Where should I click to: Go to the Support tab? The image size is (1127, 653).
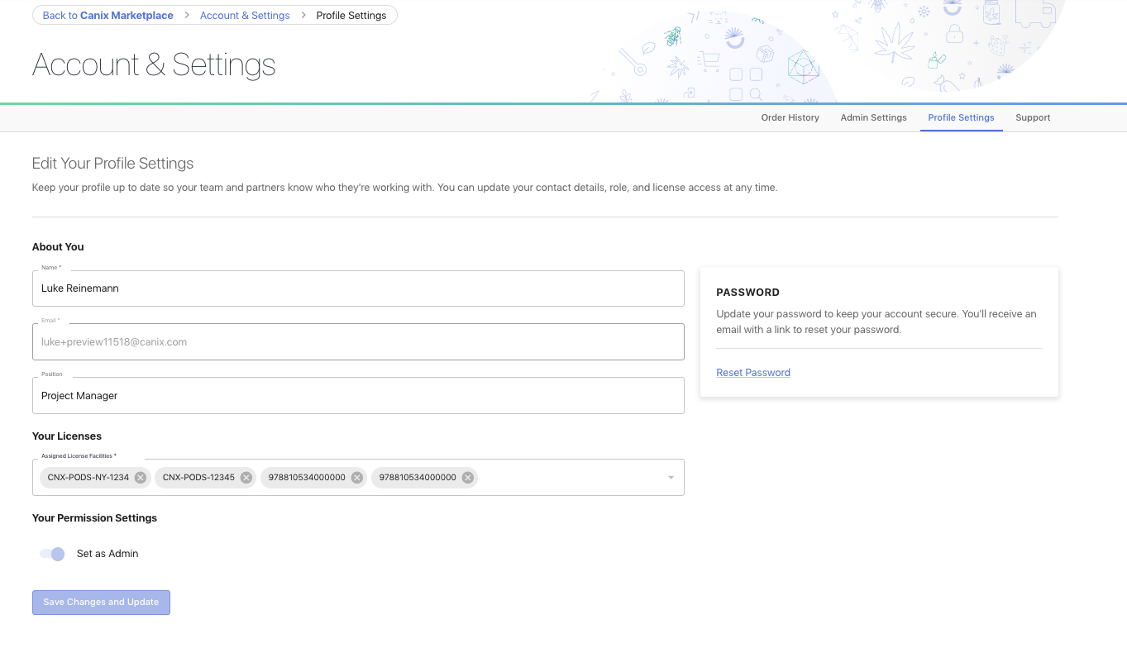coord(1033,117)
